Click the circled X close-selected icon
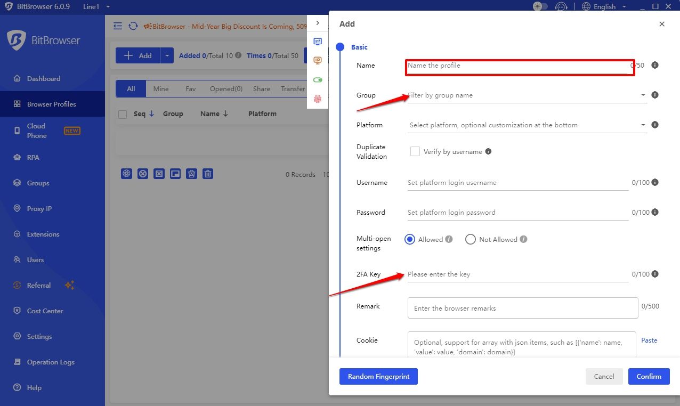Screen dimensions: 680x406 click(143, 174)
